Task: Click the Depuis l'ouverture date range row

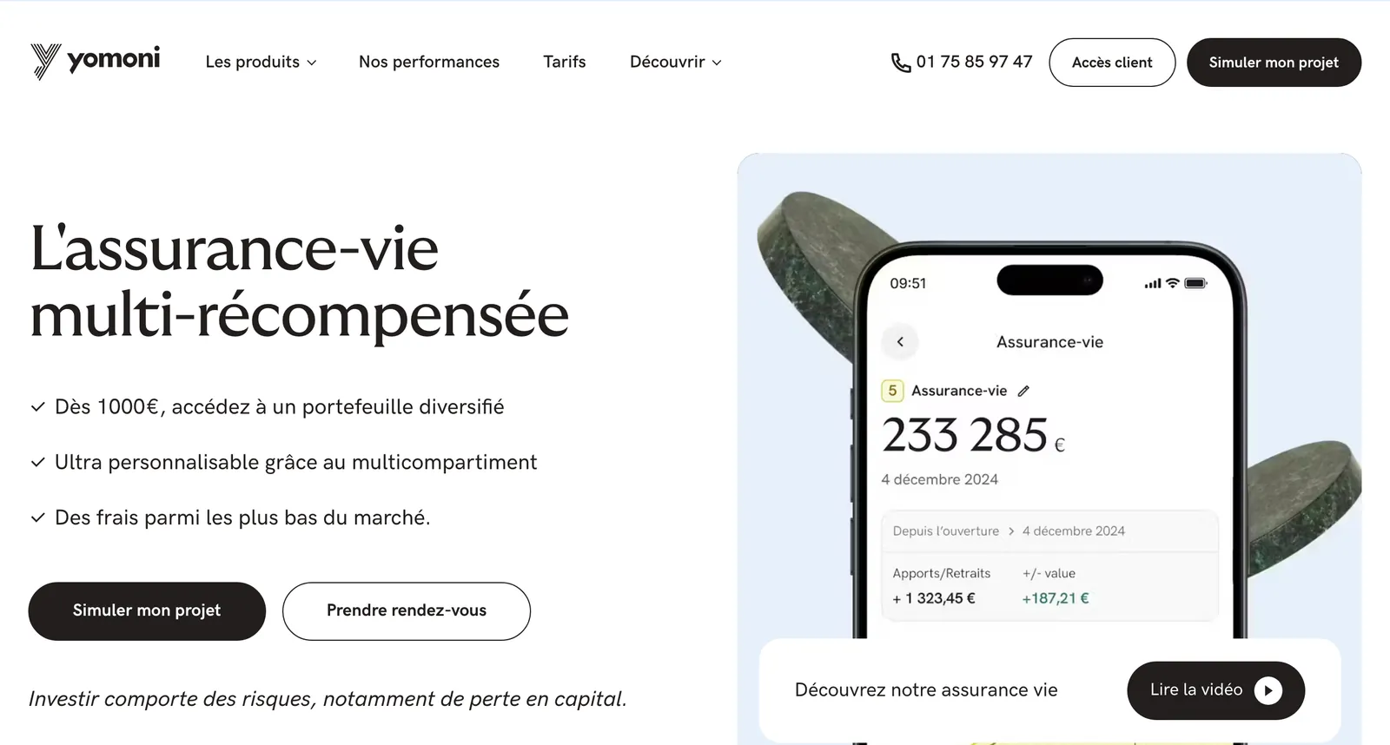Action: pyautogui.click(x=1049, y=531)
